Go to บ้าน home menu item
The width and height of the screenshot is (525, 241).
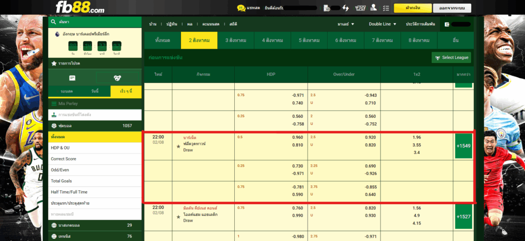click(x=153, y=24)
